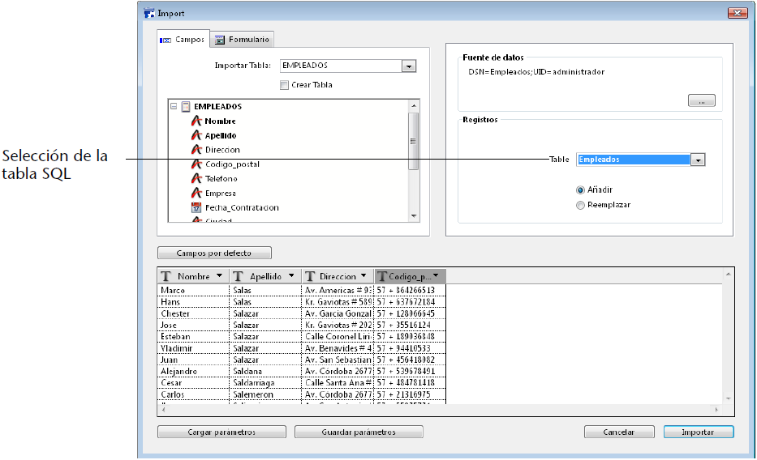This screenshot has width=757, height=460.
Task: Click the Fecha_Contratacion date field icon
Action: pos(196,208)
